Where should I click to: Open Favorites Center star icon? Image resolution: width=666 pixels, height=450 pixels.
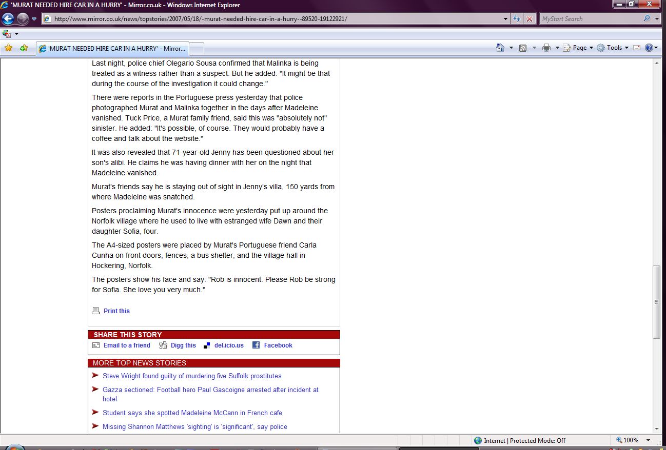8,48
